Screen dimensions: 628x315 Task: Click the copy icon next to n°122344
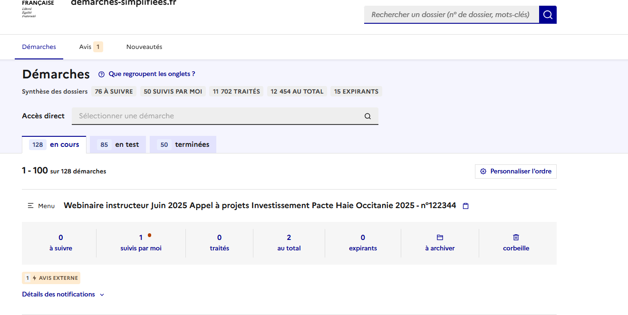point(466,206)
